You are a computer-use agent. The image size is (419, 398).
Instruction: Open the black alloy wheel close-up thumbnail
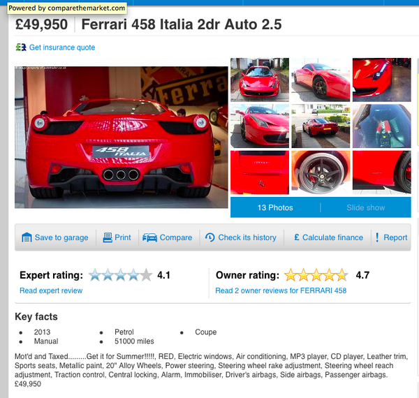(x=321, y=172)
